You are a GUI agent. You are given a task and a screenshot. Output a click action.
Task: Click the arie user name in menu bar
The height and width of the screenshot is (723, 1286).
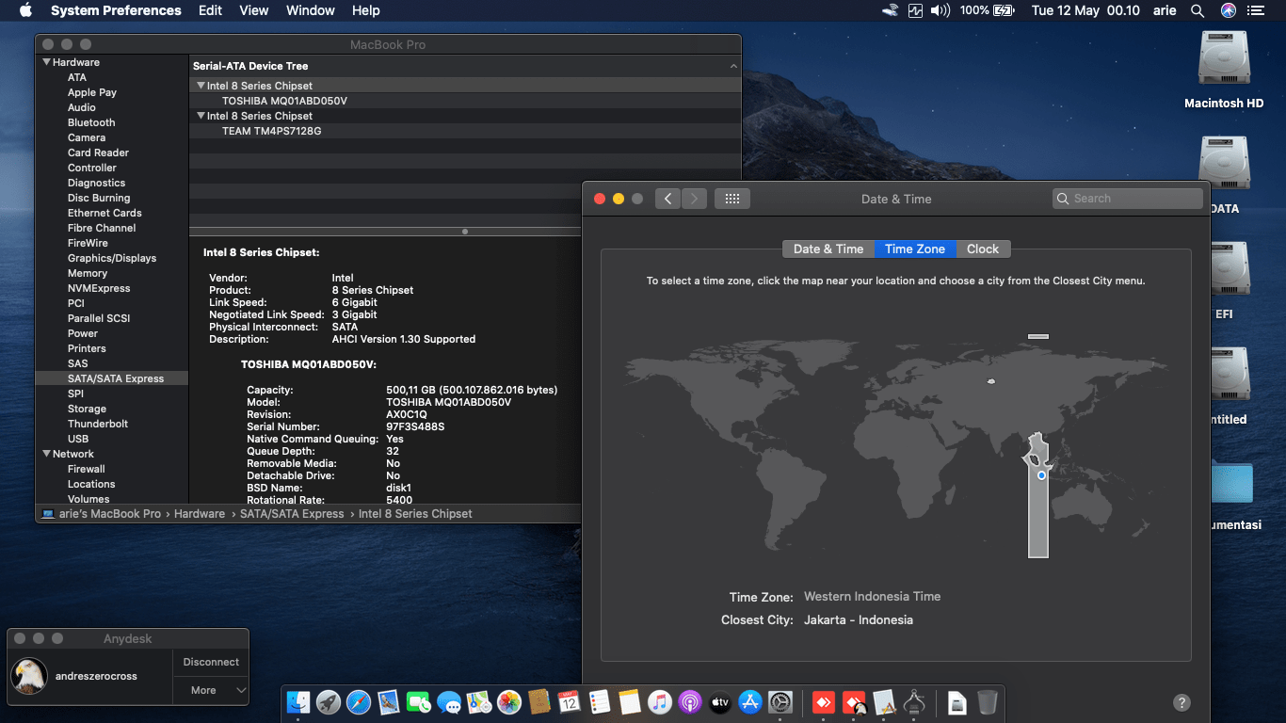[x=1165, y=10]
